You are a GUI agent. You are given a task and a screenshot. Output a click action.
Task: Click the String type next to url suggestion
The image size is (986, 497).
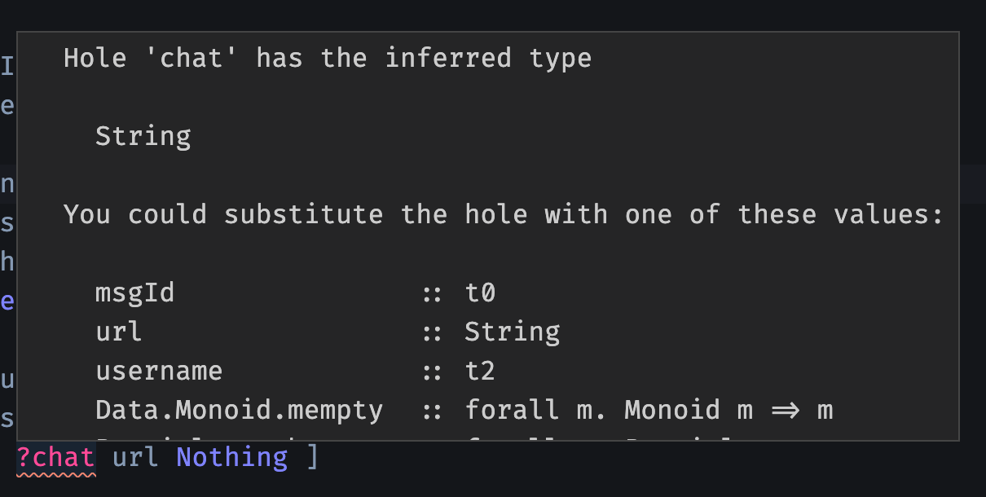tap(513, 332)
